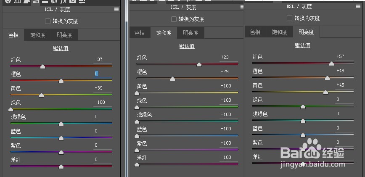Enable 转换为灰度 checkbox in the 色相 panel
Image resolution: width=365 pixels, height=177 pixels.
coord(48,21)
